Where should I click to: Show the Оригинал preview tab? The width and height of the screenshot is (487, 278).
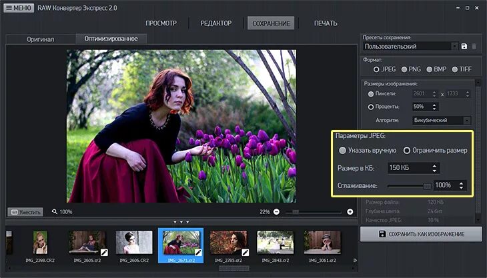point(41,39)
